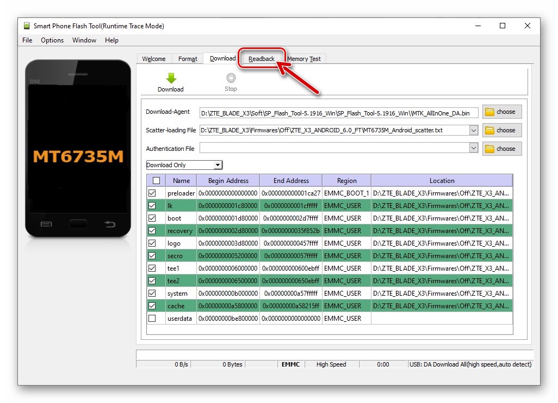Click choose folder button for Scatter-loading File
This screenshot has width=558, height=403.
[x=502, y=130]
